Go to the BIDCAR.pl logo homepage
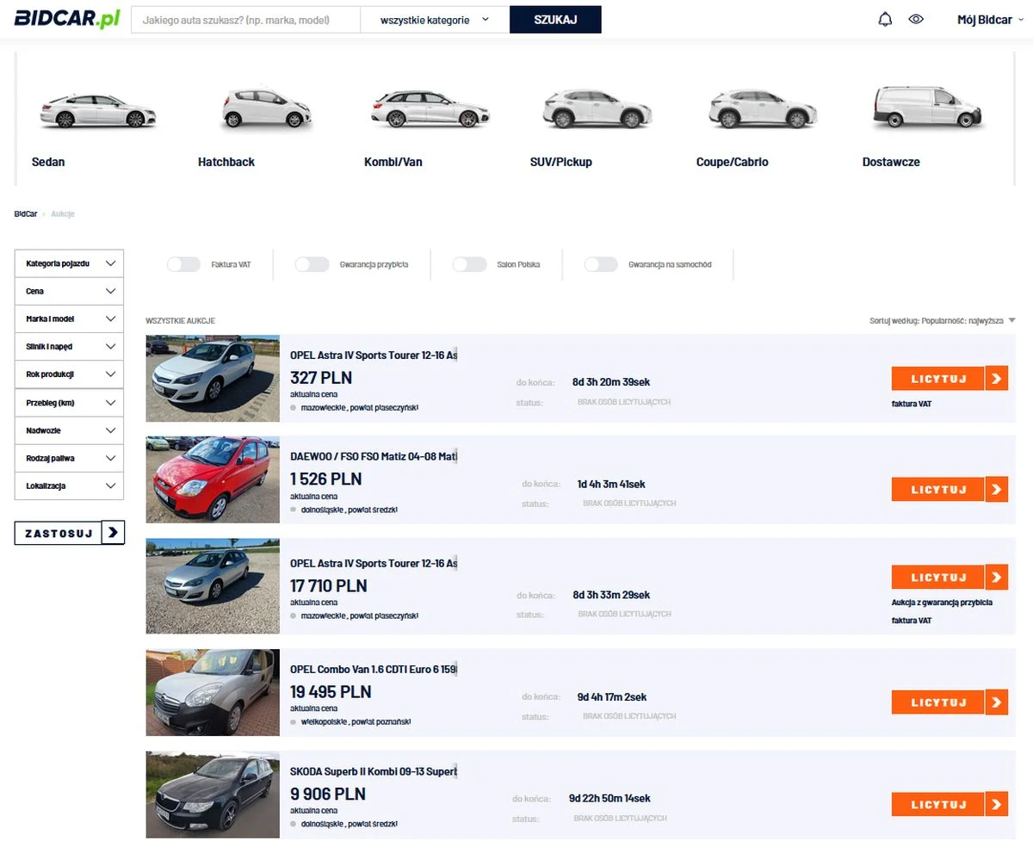The width and height of the screenshot is (1033, 841). point(67,19)
